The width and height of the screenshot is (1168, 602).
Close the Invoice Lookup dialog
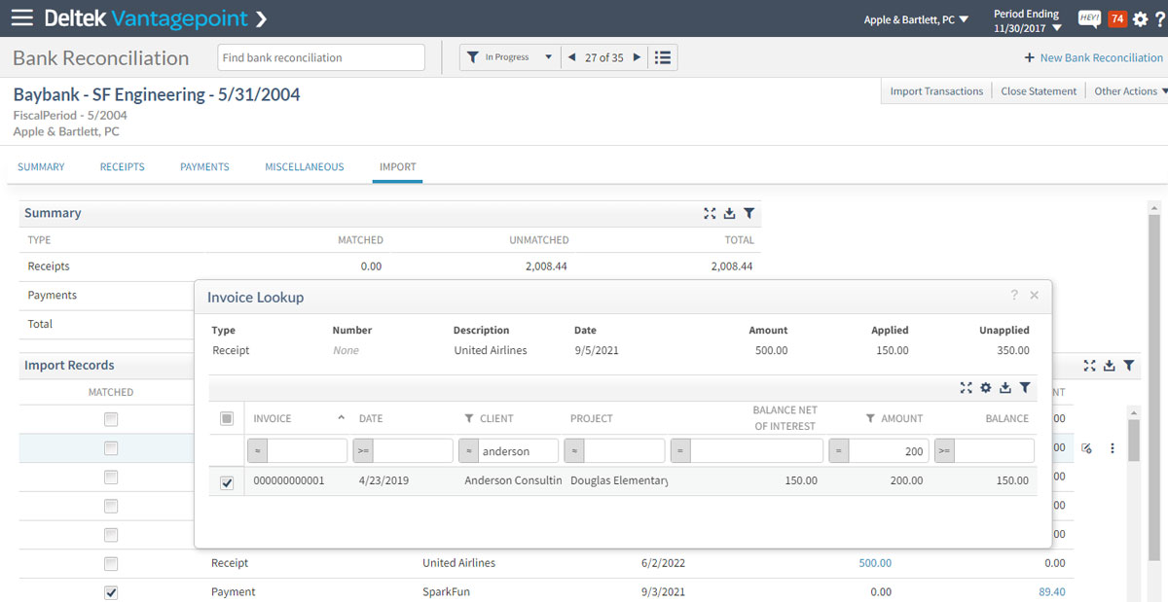[x=1034, y=295]
